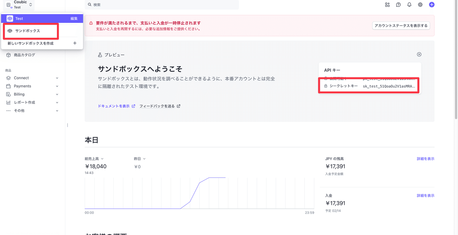Copy the 公開可能キー pk_test value
This screenshot has width=458, height=235.
point(389,78)
